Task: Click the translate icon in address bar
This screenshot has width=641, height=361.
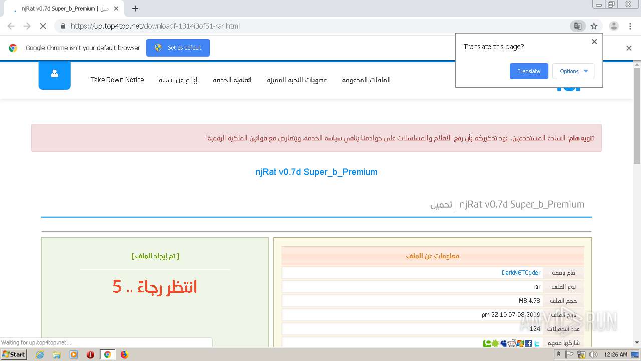Action: click(578, 26)
